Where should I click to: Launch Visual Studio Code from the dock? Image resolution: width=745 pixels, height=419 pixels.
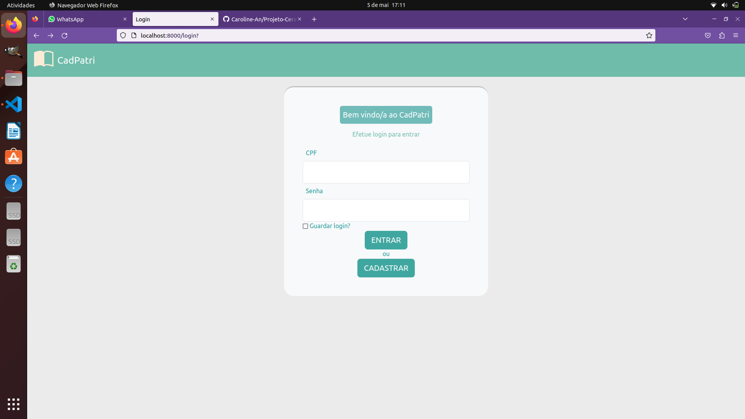tap(14, 104)
